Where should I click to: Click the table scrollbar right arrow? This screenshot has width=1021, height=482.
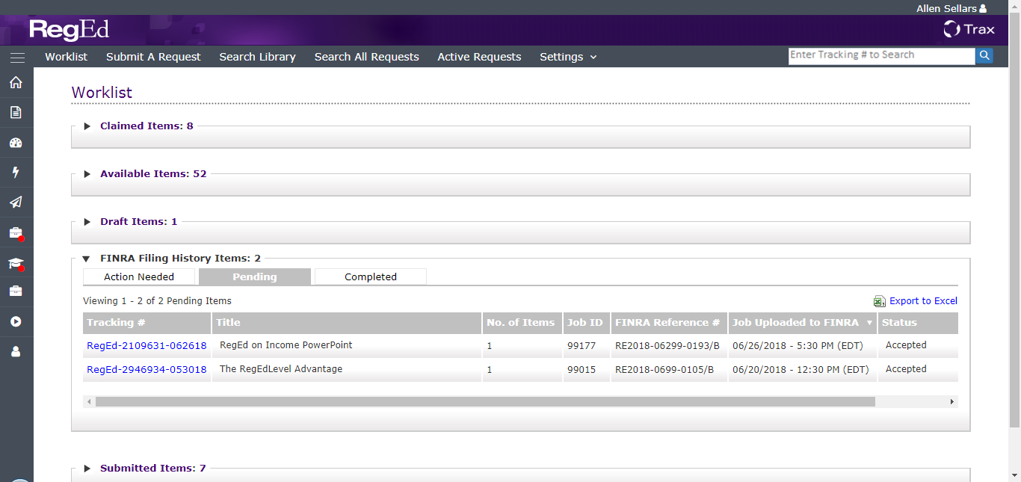point(952,402)
